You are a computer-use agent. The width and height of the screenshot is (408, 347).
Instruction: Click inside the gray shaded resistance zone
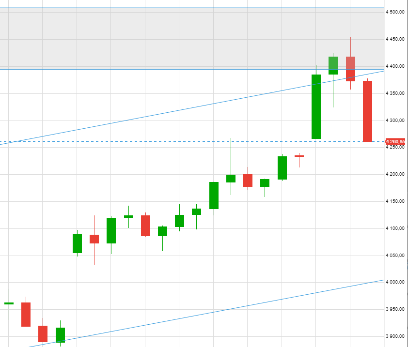(x=145, y=39)
